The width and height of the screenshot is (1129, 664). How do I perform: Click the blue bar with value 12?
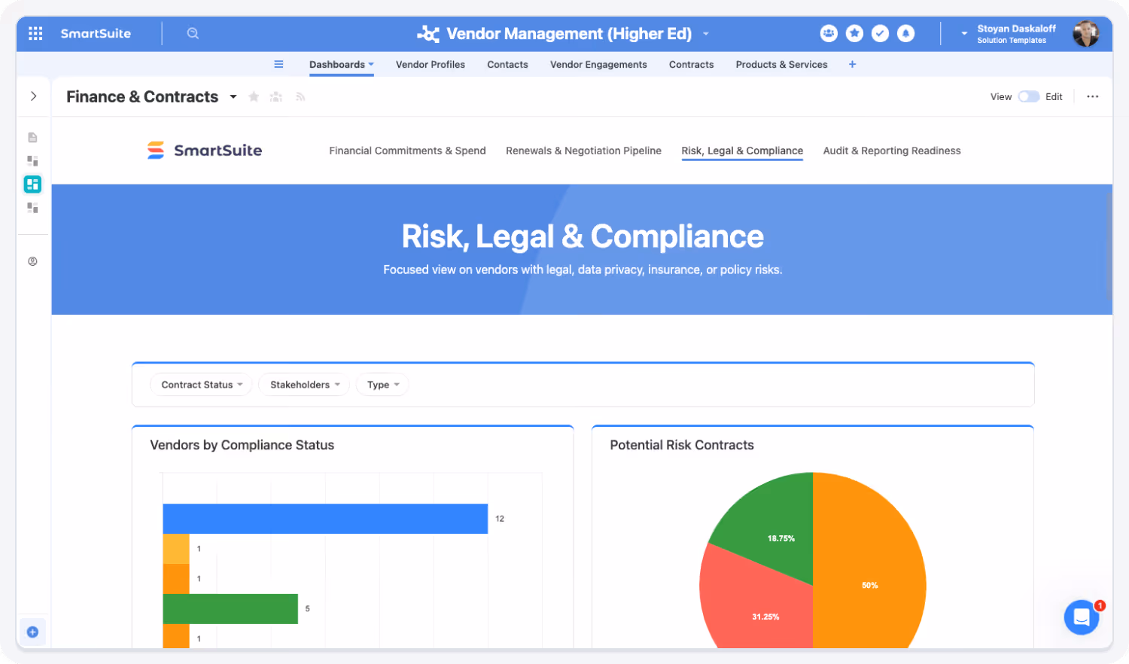click(x=325, y=519)
